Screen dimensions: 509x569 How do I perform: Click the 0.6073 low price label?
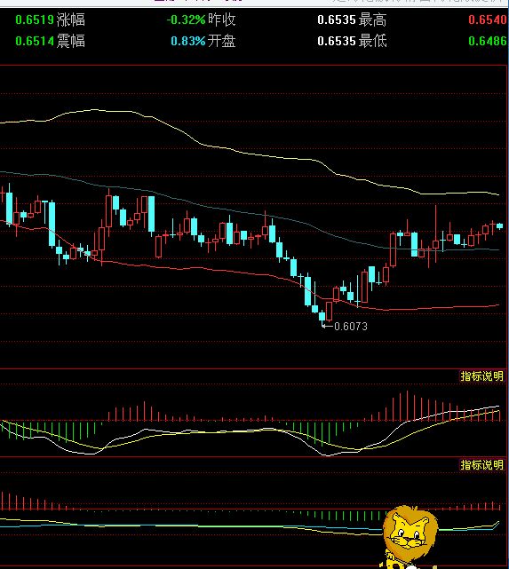[x=350, y=327]
